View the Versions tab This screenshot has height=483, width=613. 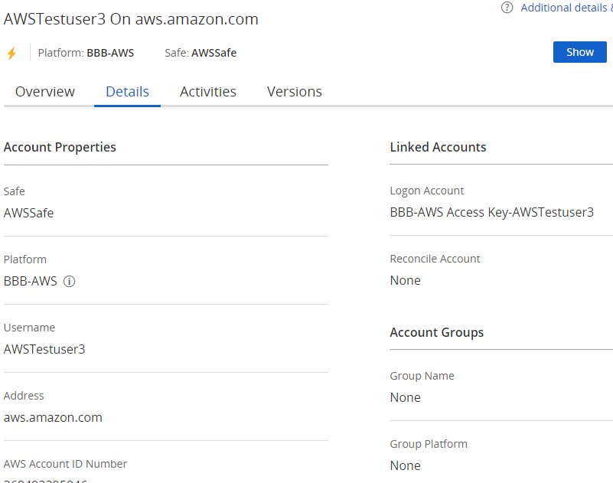[x=294, y=91]
